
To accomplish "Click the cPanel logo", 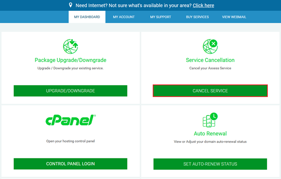I will 70,120.
